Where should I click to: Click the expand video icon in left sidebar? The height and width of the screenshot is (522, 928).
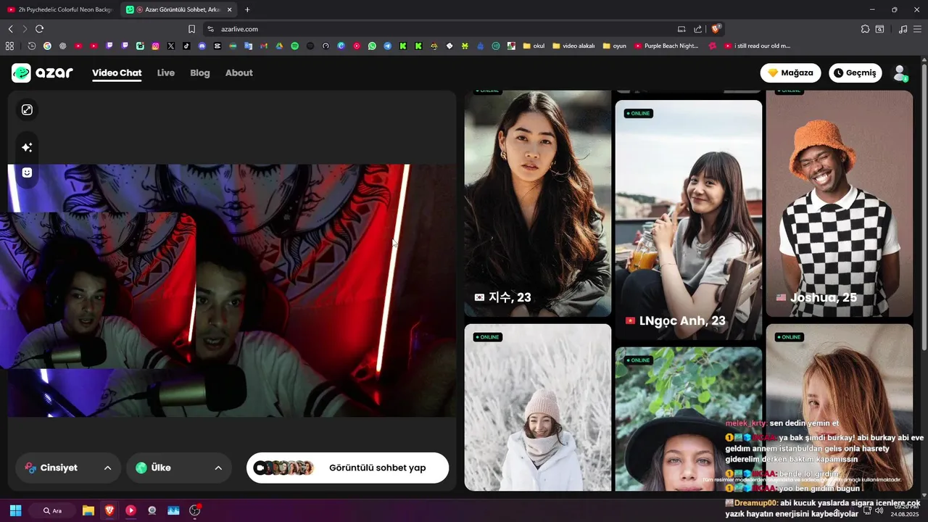(27, 109)
